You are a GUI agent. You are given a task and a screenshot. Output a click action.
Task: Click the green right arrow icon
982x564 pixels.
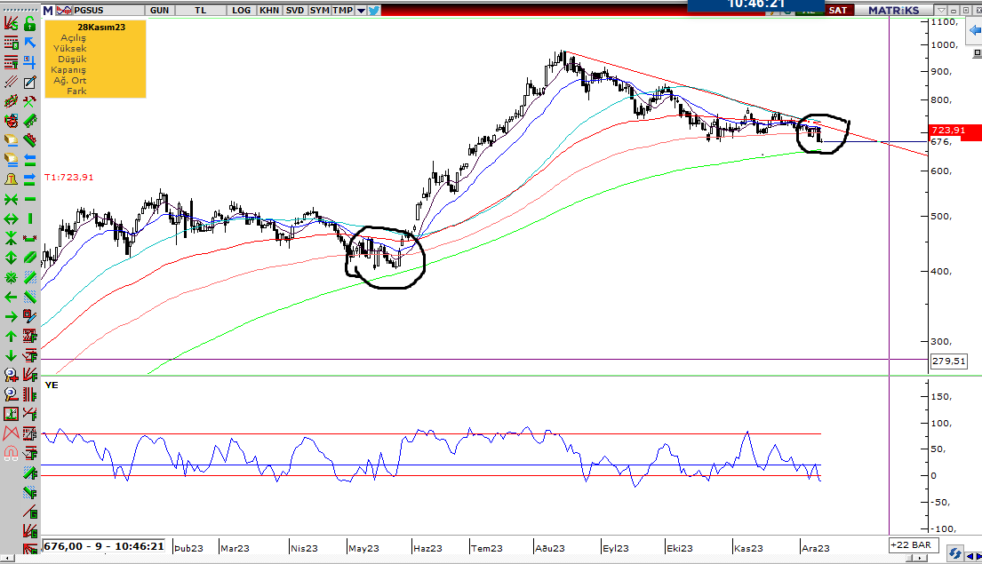coord(11,317)
